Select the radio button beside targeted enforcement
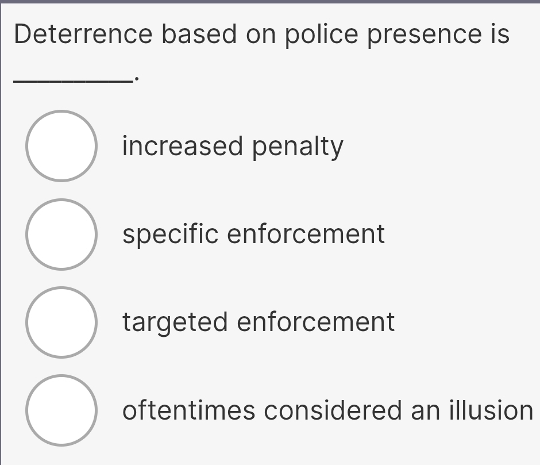 pyautogui.click(x=62, y=322)
